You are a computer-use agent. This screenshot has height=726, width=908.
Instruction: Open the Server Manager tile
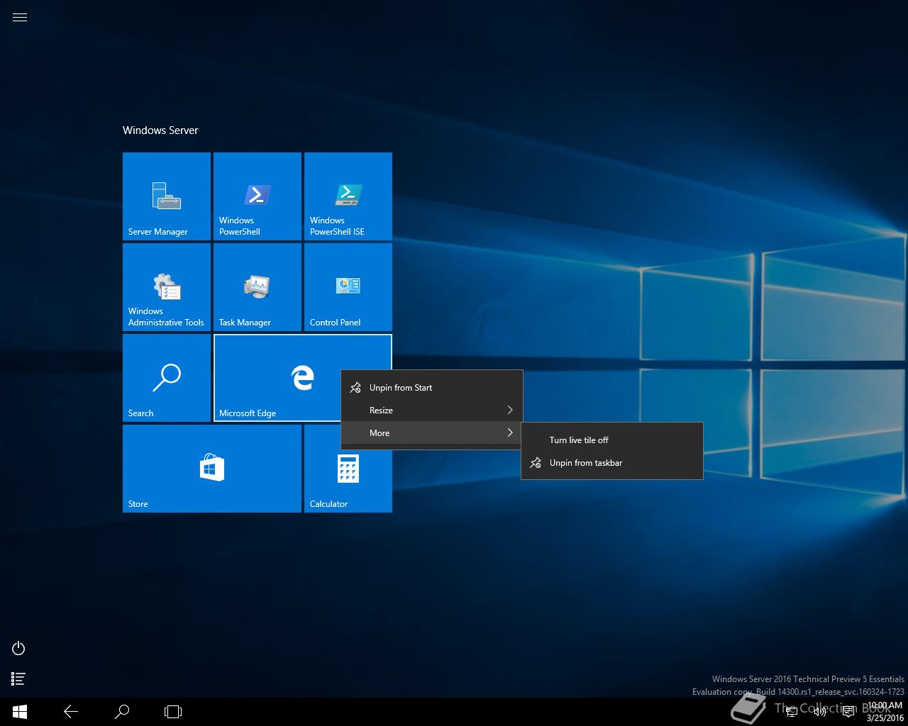tap(167, 196)
